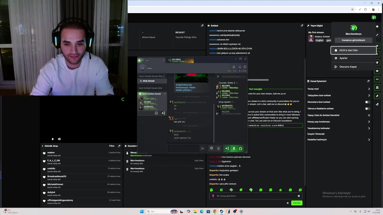This screenshot has height=215, width=383.
Task: Expand Hesap yaşı kısıtlaması
Action: 369,122
